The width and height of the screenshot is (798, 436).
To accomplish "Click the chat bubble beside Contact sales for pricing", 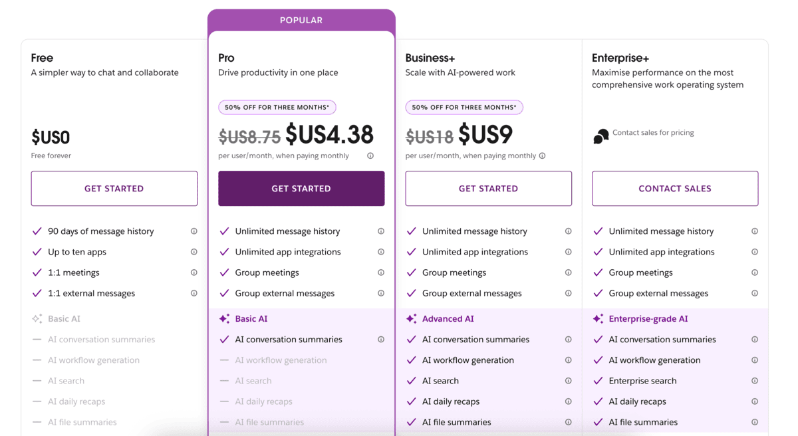I will point(599,134).
